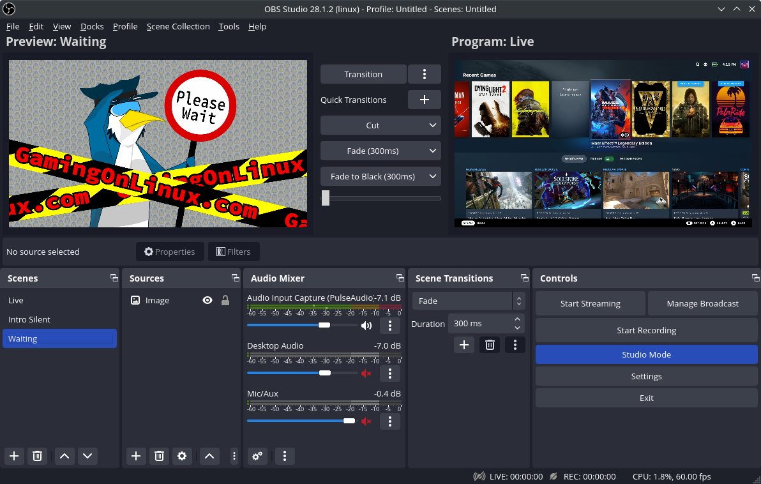Open advanced audio properties gears icon
Image resolution: width=761 pixels, height=484 pixels.
click(257, 456)
